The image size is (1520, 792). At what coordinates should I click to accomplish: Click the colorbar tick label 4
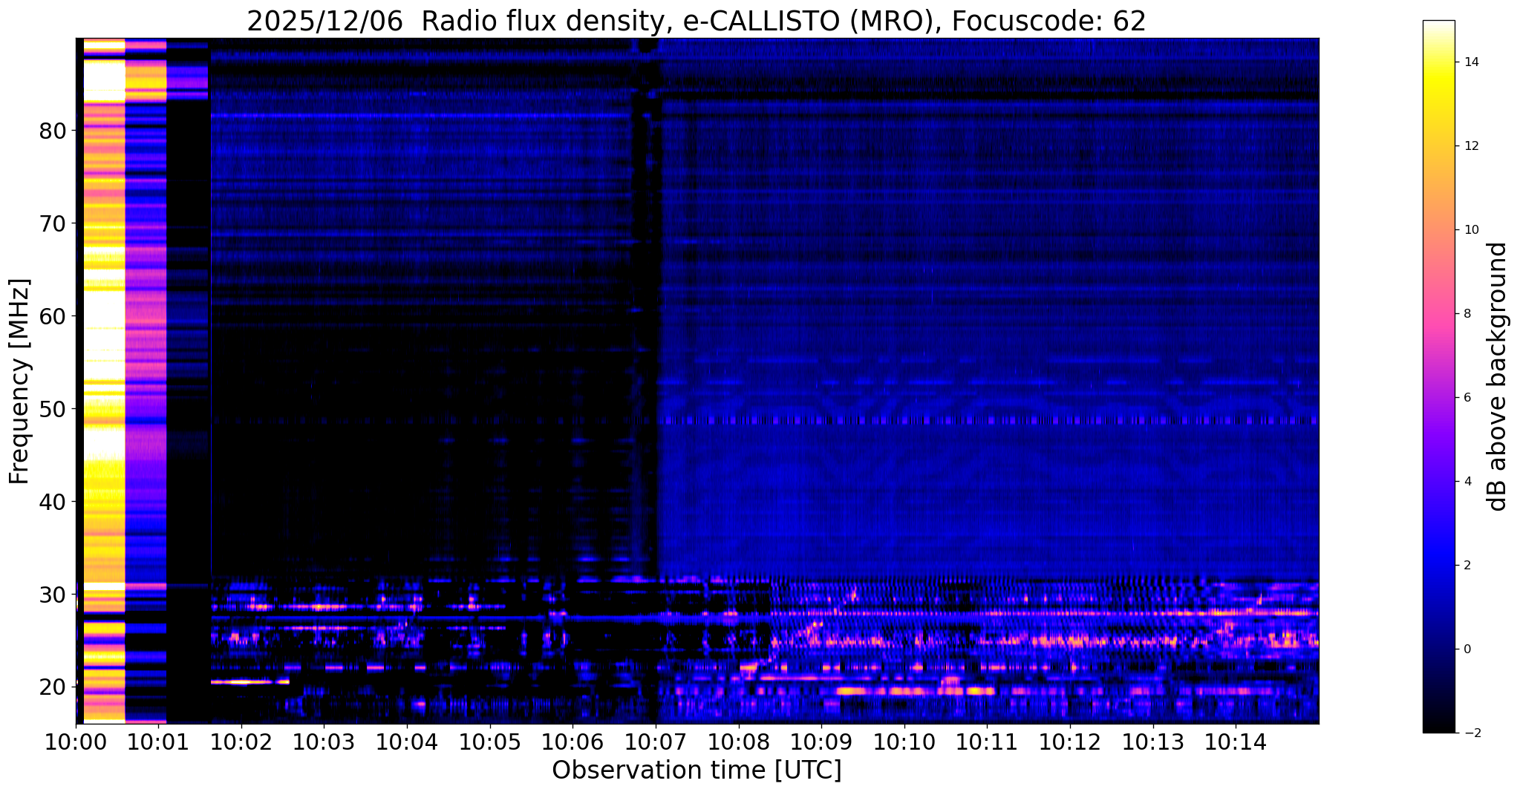1467,482
